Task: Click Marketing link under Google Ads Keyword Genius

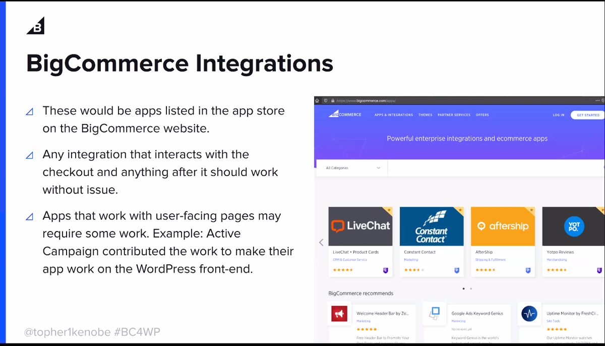Action: [x=458, y=321]
